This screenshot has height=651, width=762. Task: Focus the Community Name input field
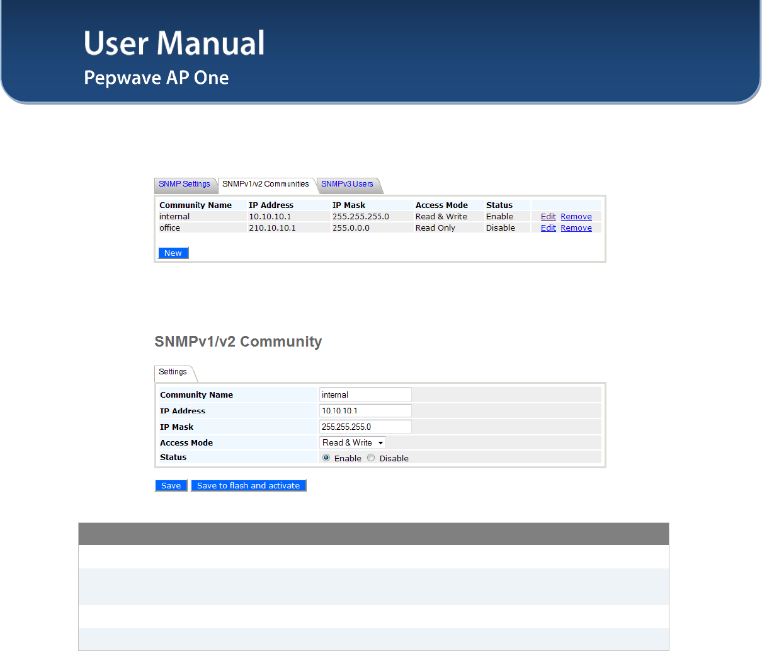coord(365,395)
